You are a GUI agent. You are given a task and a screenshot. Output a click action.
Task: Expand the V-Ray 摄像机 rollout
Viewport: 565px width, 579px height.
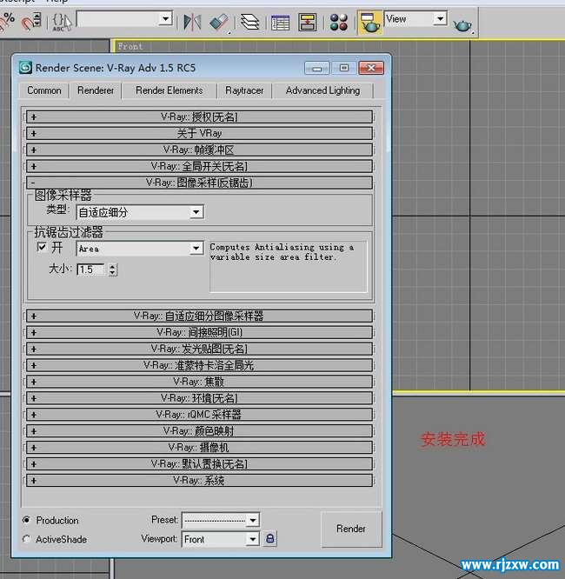tap(199, 448)
